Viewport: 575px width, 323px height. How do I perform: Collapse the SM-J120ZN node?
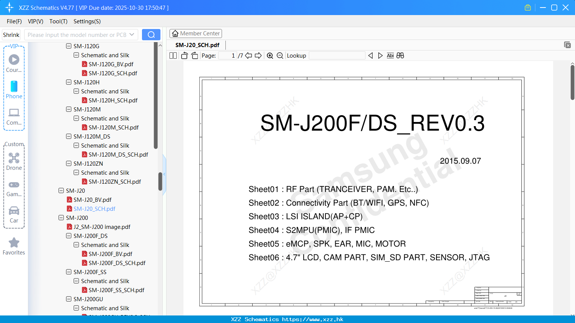[x=69, y=163]
